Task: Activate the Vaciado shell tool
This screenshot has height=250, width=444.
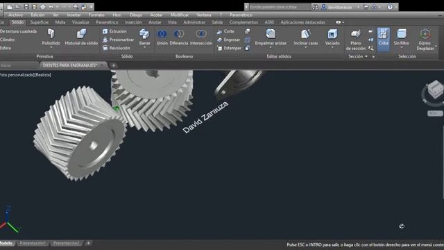Action: click(x=332, y=37)
